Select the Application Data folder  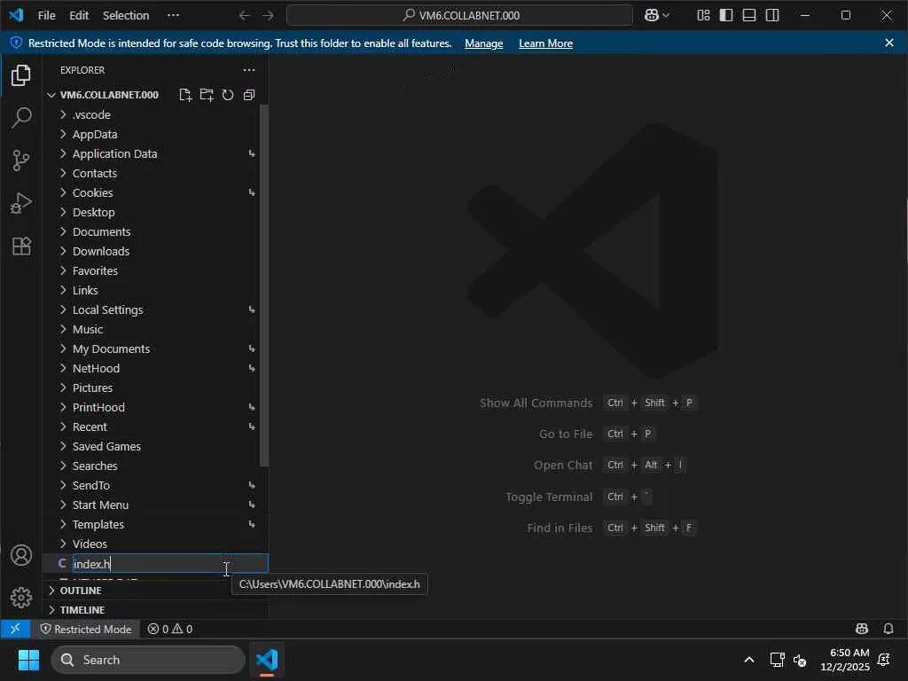pyautogui.click(x=151, y=153)
